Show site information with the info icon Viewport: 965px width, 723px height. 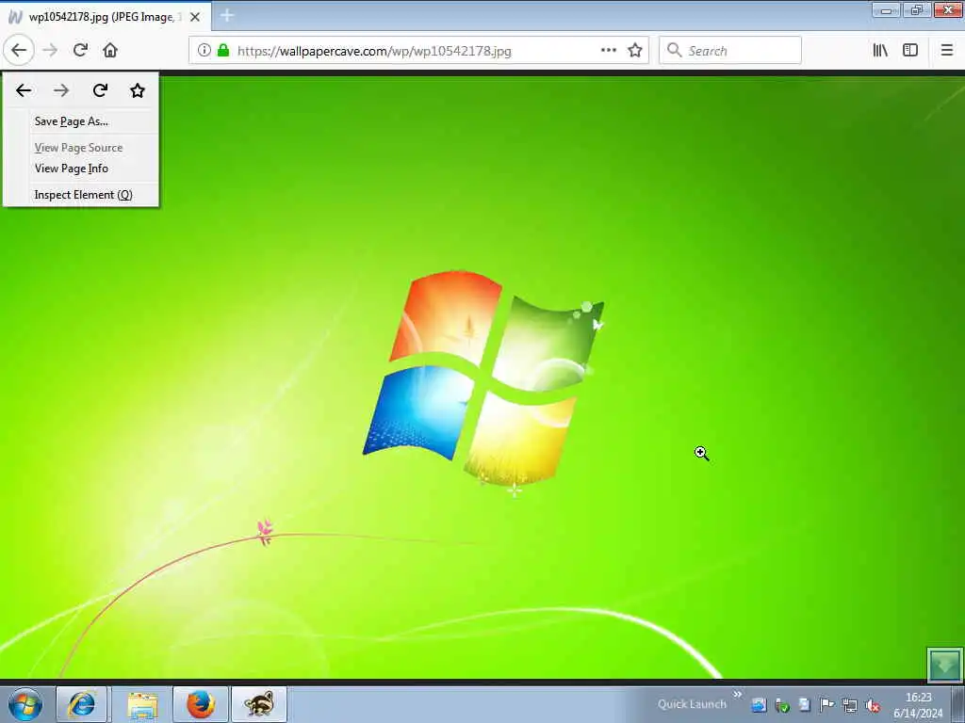[204, 51]
